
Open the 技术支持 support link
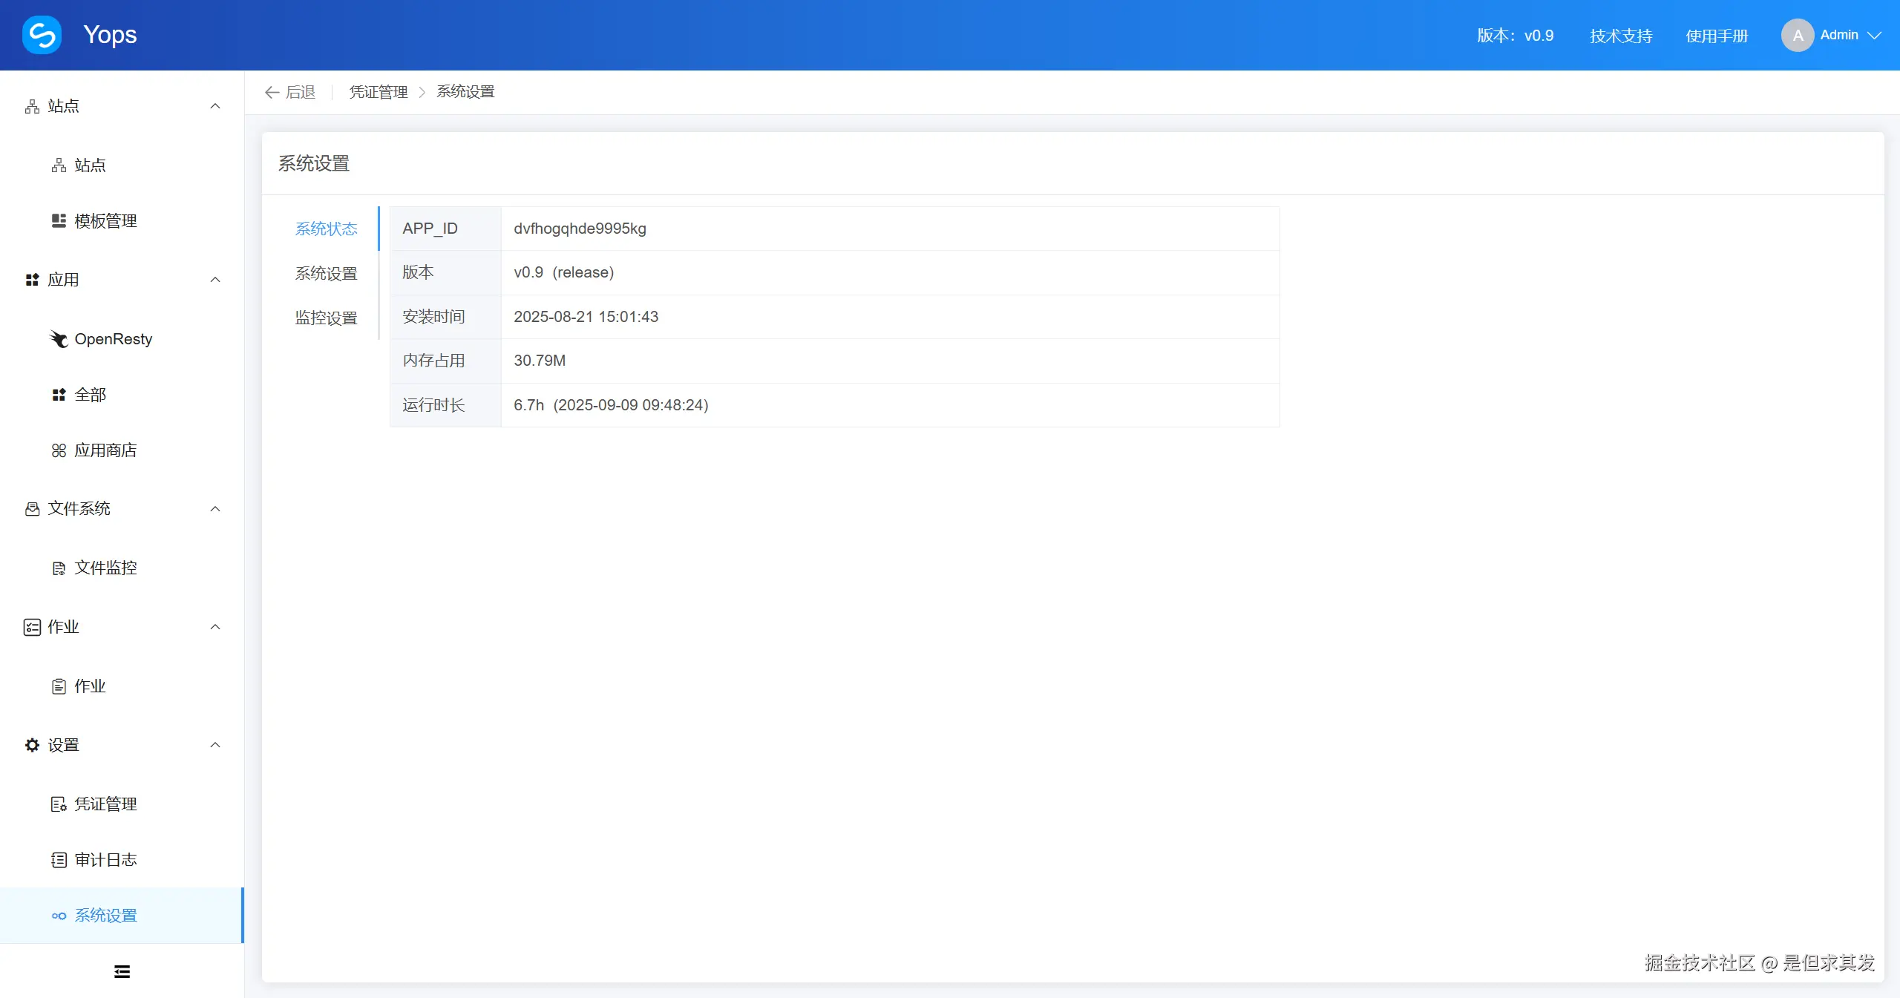1621,36
